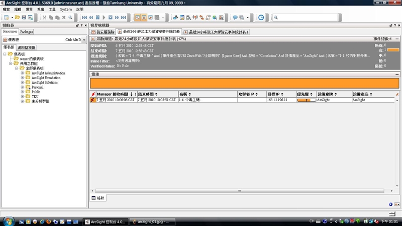Click the pencil edit icon by the table header
The image size is (402, 226).
397,94
